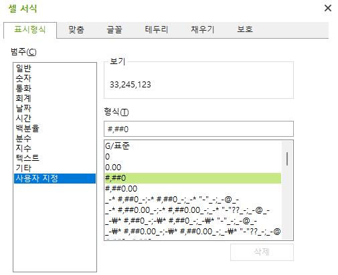The height and width of the screenshot is (275, 338).
Task: Select the 0.00 format
Action: pos(193,168)
